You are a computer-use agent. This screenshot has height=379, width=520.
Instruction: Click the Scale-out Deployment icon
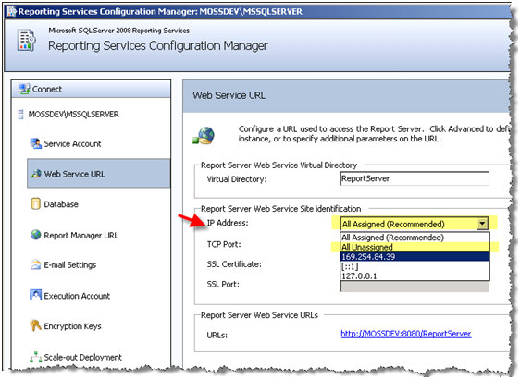[35, 357]
